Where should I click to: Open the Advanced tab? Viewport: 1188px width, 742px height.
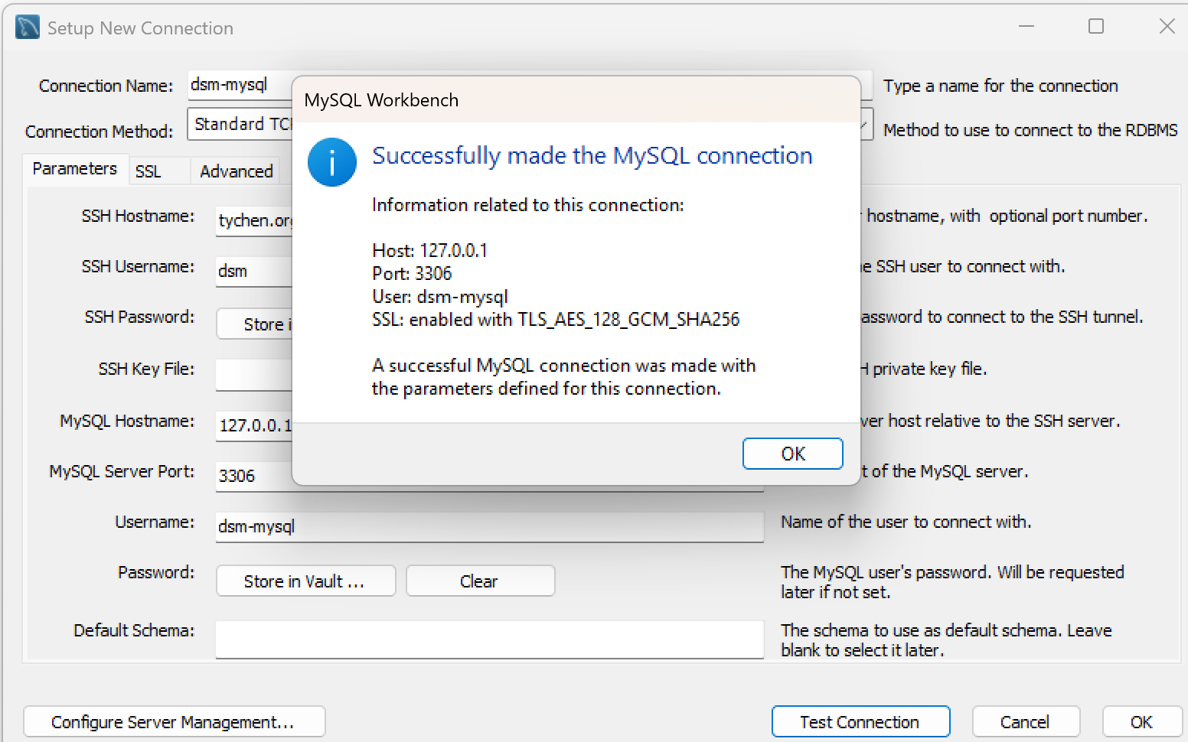click(236, 171)
